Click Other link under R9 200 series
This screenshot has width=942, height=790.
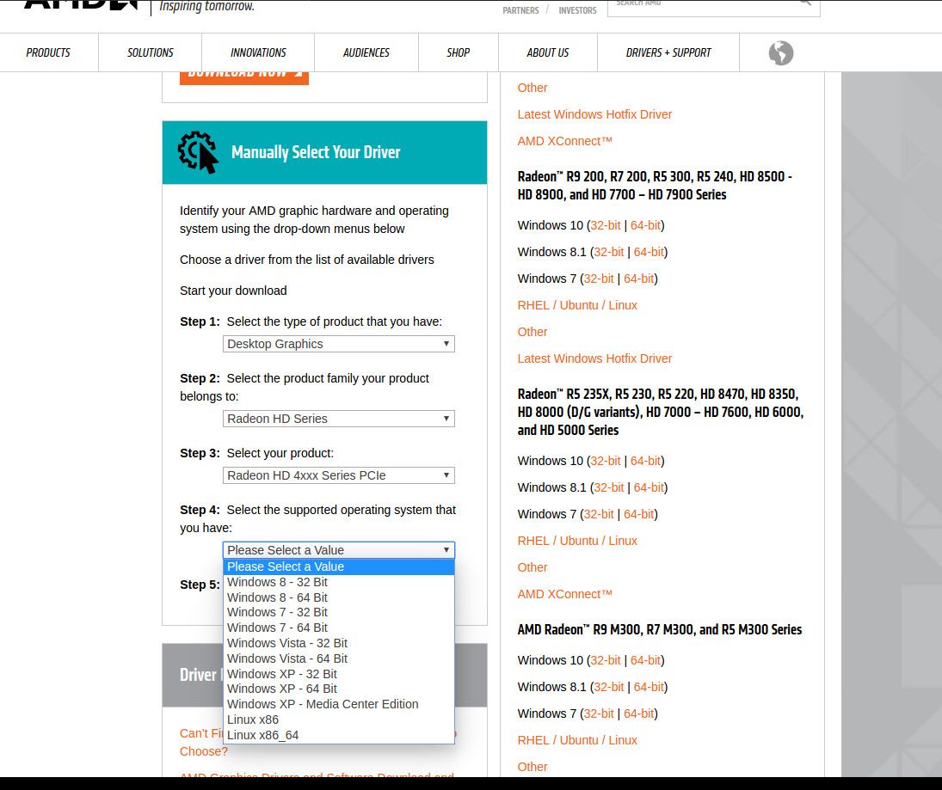[533, 332]
